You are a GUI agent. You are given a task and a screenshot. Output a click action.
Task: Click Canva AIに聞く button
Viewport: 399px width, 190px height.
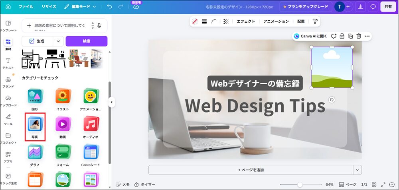(x=311, y=36)
